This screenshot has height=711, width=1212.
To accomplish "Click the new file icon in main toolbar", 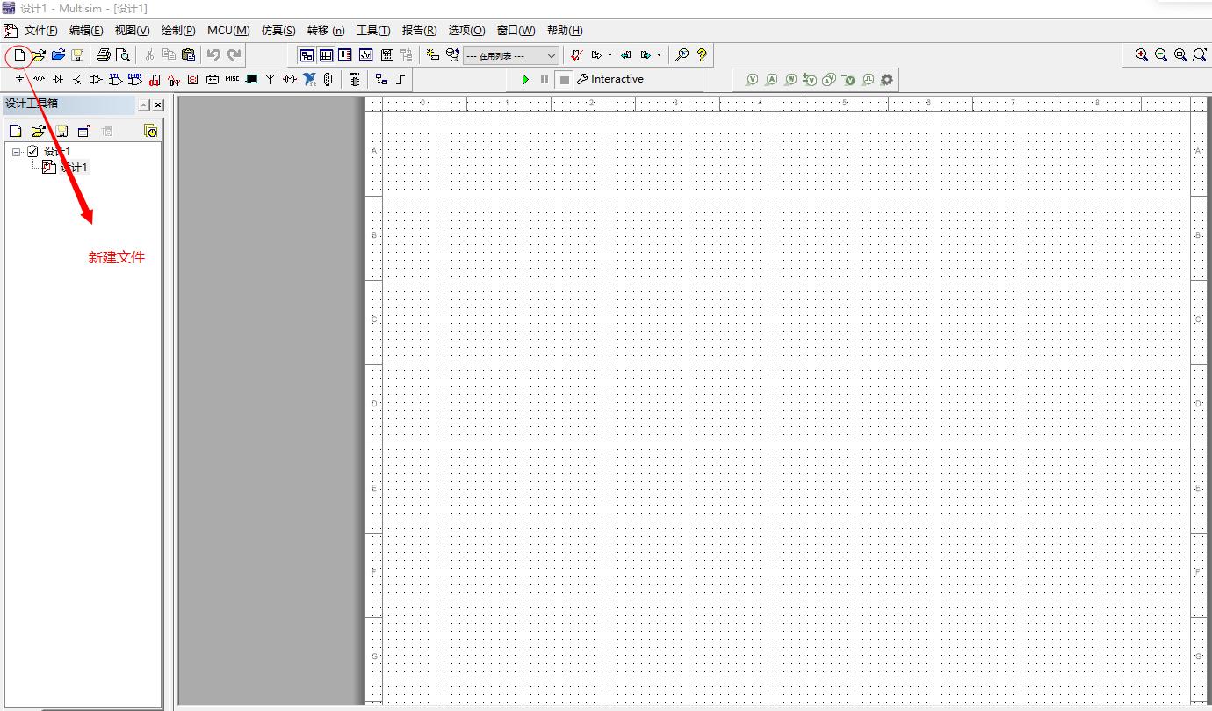I will click(x=18, y=55).
